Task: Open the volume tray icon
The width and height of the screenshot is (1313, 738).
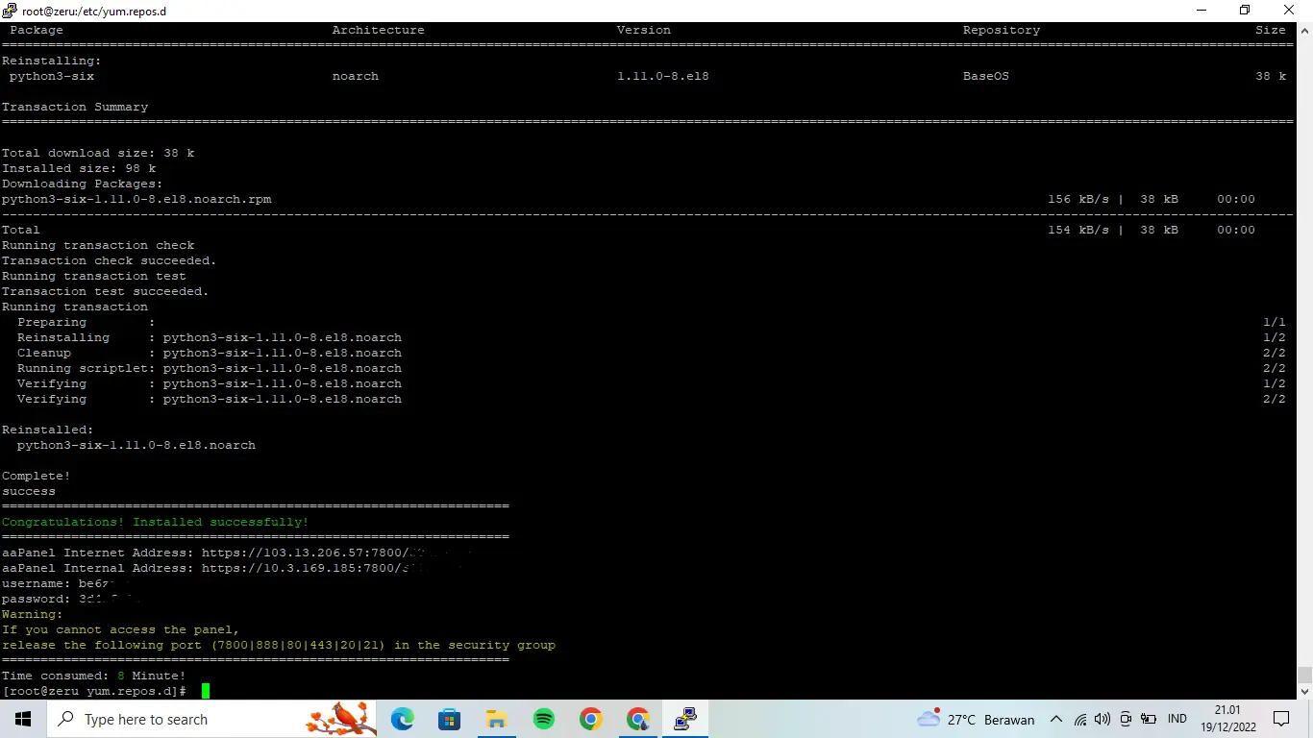Action: pyautogui.click(x=1102, y=719)
